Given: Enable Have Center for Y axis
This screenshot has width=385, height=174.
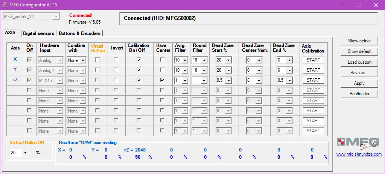Looking at the screenshot, I should click(x=162, y=70).
